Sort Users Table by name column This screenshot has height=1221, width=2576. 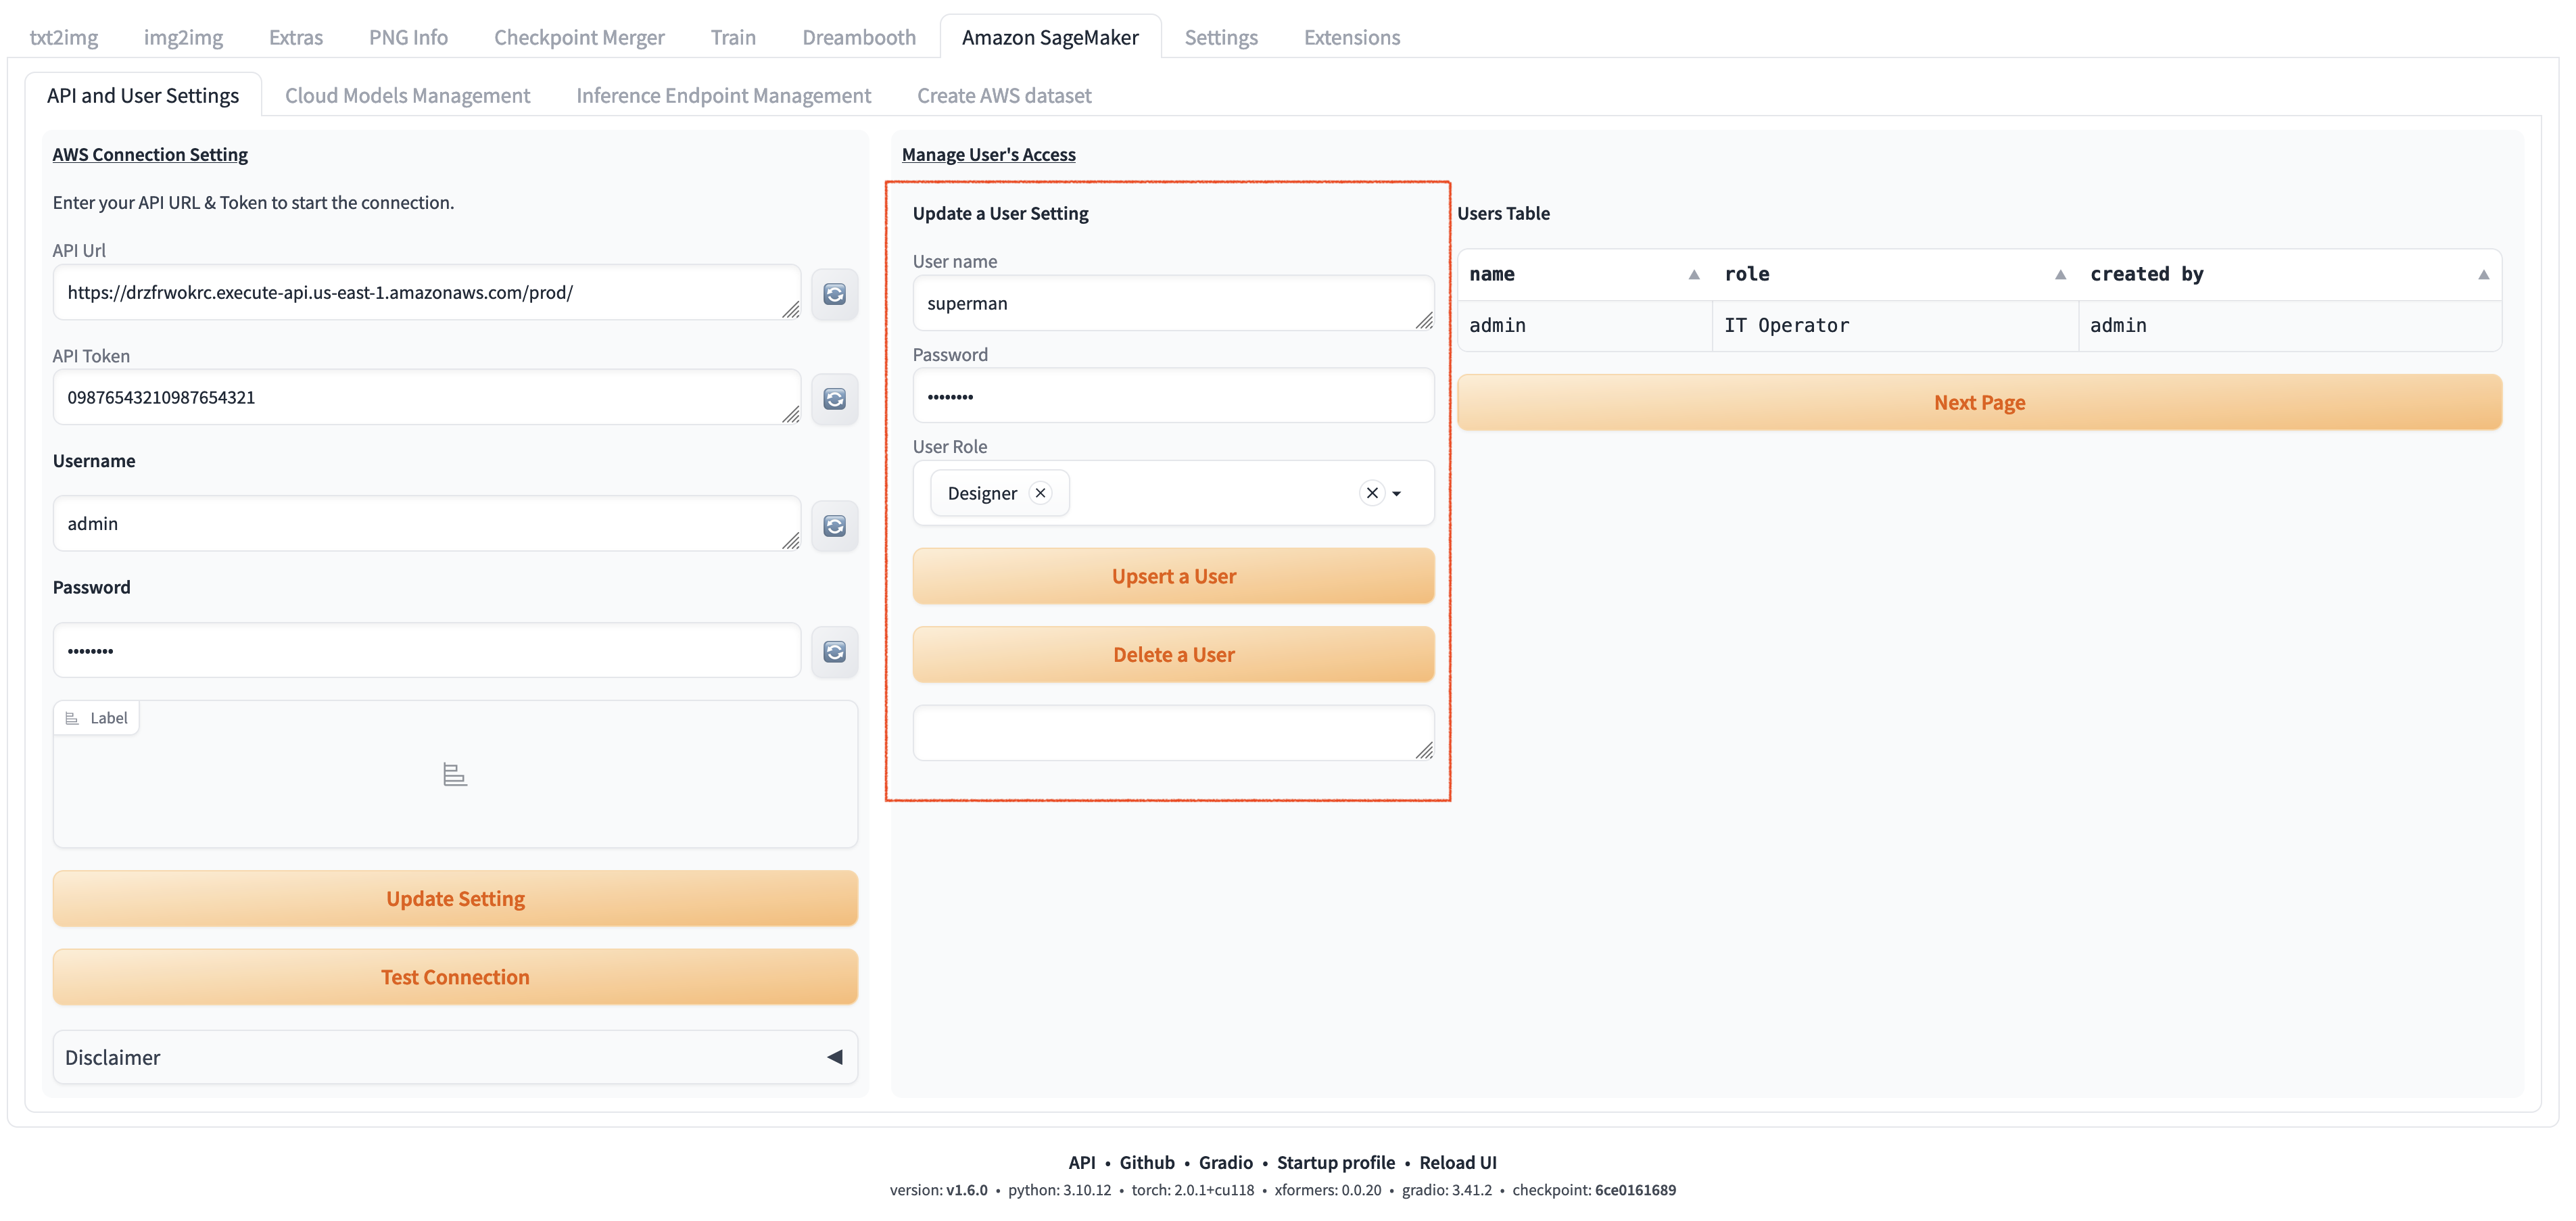(1693, 275)
